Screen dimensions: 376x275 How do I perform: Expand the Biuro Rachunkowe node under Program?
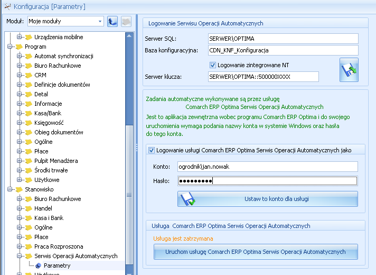pos(19,66)
